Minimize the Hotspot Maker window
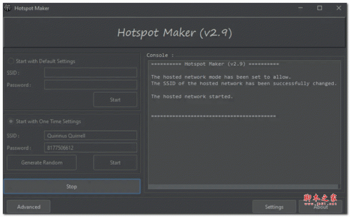 click(300, 8)
